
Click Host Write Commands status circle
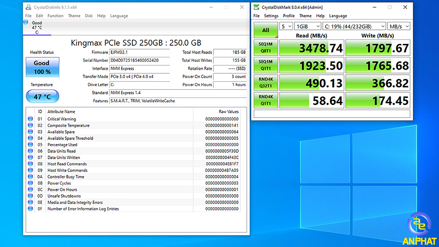[x=30, y=170]
